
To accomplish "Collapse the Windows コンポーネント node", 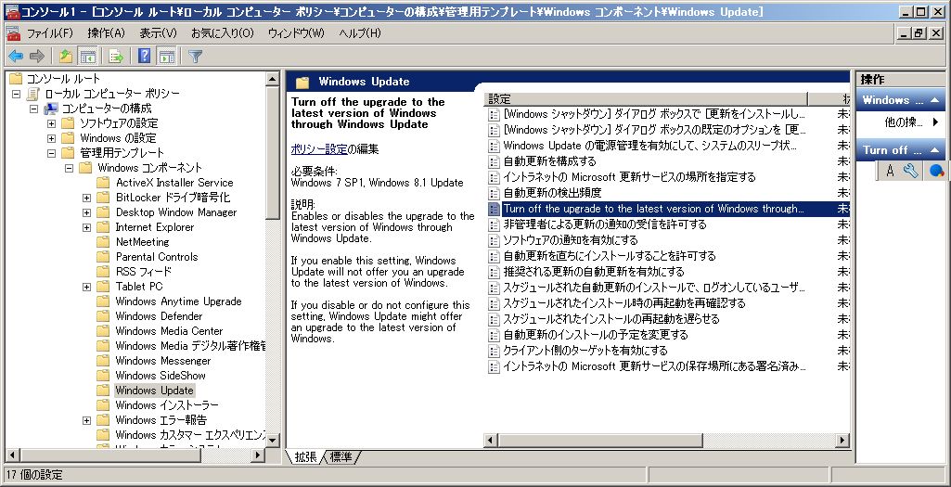I will coord(70,168).
